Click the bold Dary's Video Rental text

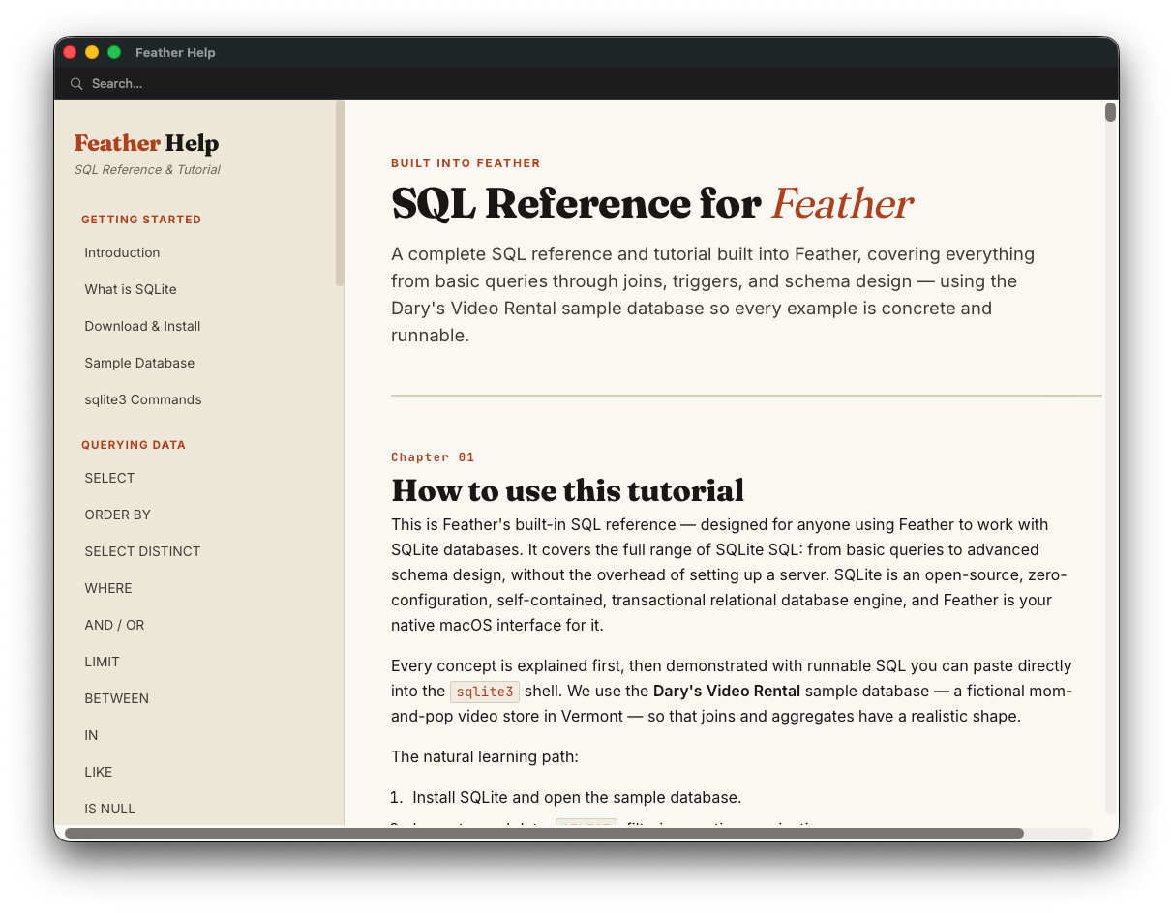pos(727,691)
